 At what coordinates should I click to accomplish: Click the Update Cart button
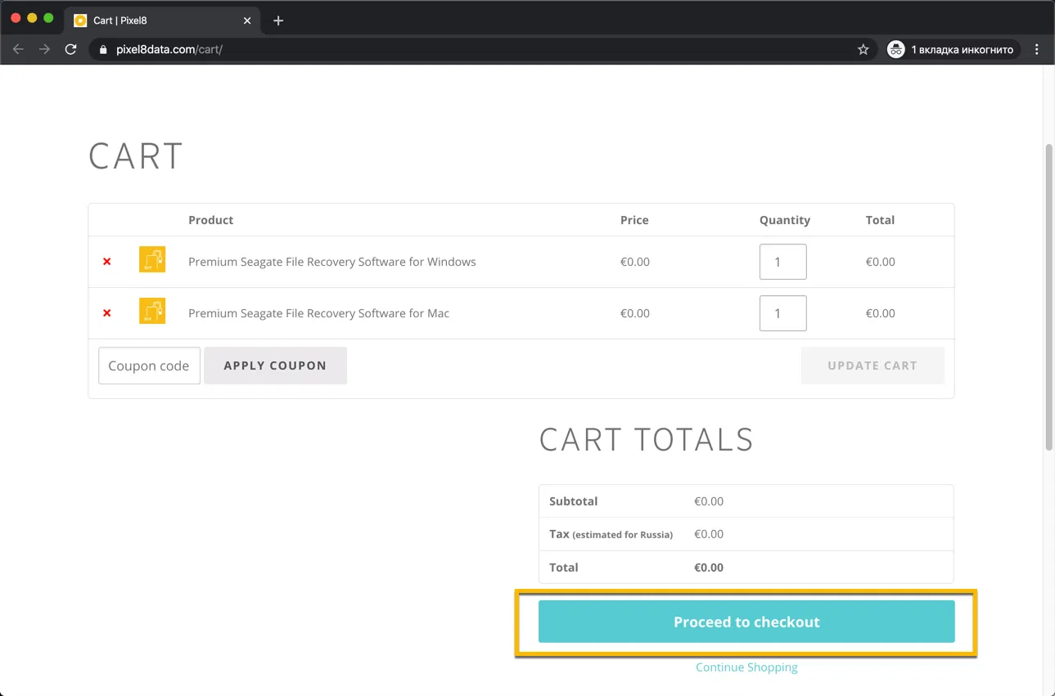point(872,366)
